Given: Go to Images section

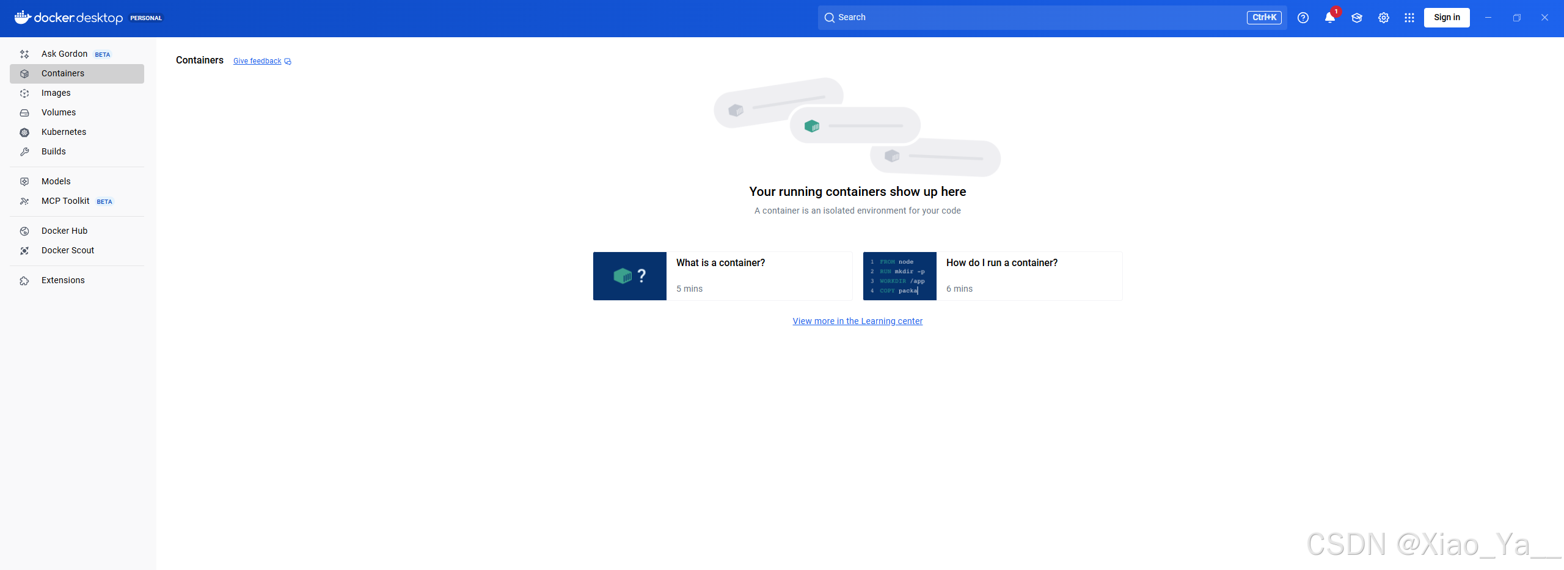Looking at the screenshot, I should 77,93.
